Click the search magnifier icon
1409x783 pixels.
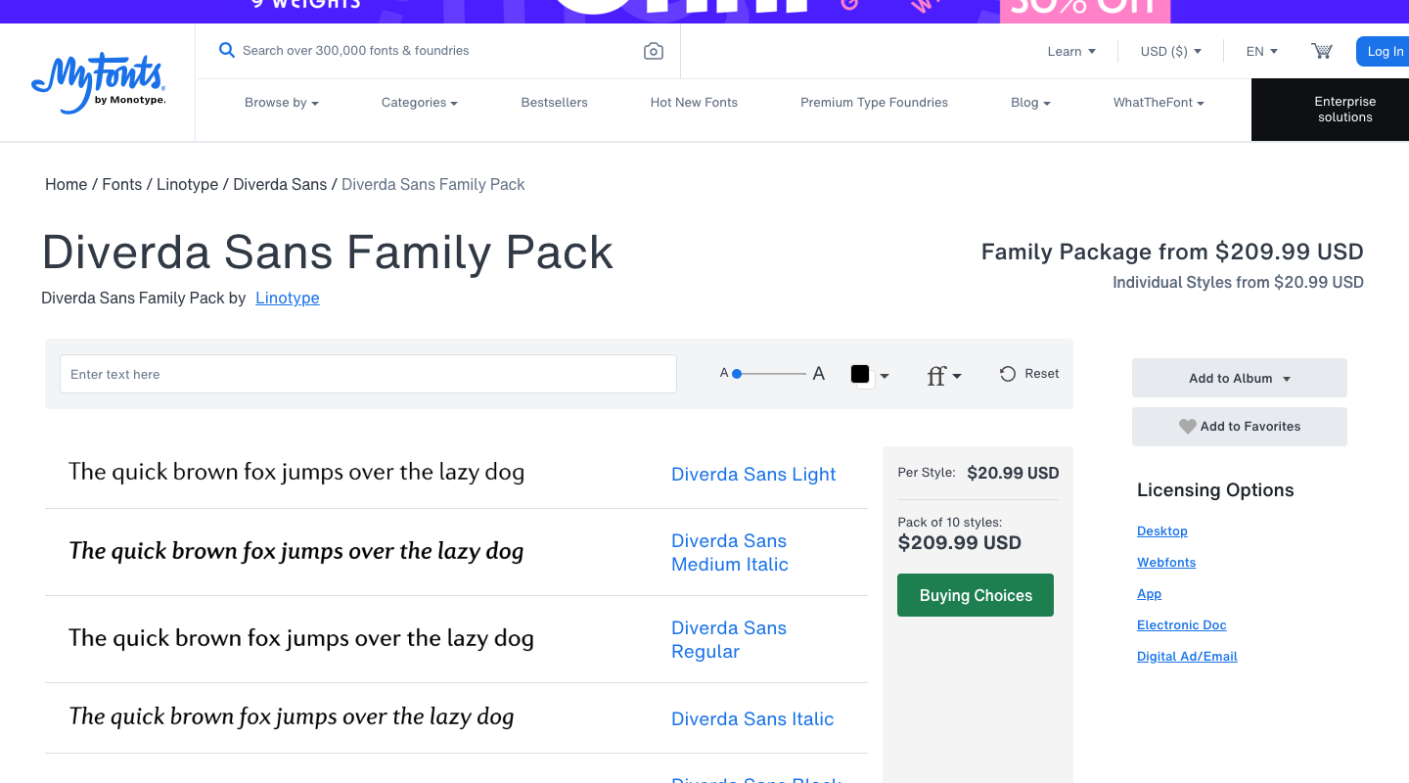[227, 50]
